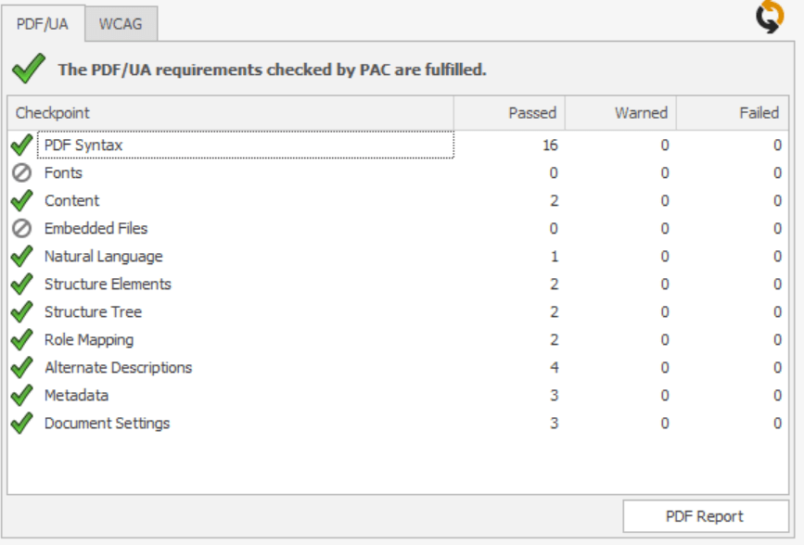The height and width of the screenshot is (545, 804).
Task: Click the checkmark beside Structure Elements
Action: [21, 285]
